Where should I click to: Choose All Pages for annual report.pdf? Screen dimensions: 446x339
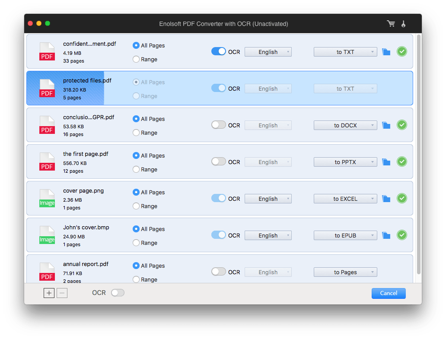pos(136,266)
